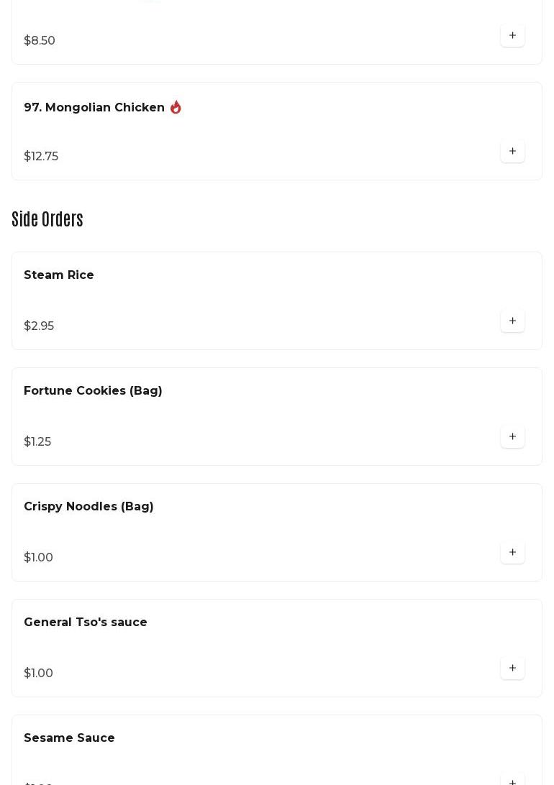
Task: Click the $8.50 price at top
Action: click(x=40, y=40)
